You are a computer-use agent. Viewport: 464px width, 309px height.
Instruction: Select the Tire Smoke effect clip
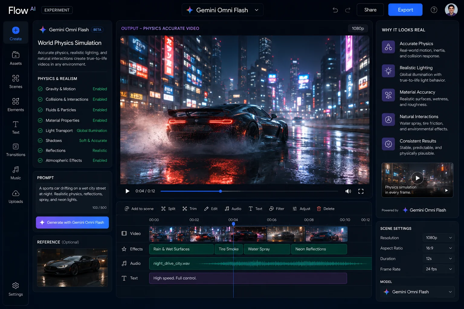tap(229, 249)
